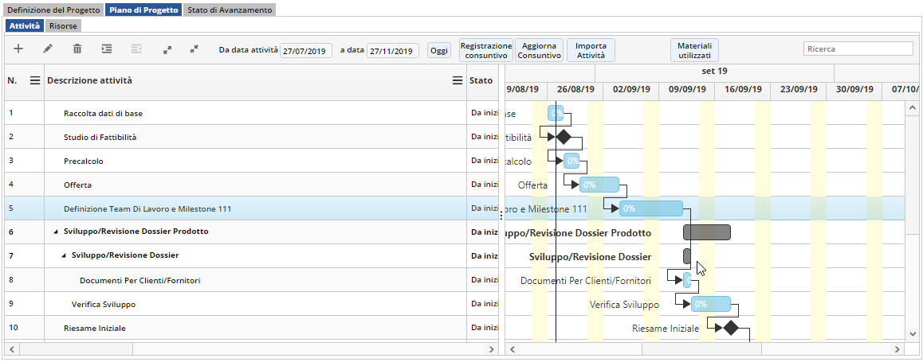Click the indent activity icon
Viewport: 923px width, 362px height.
point(107,49)
